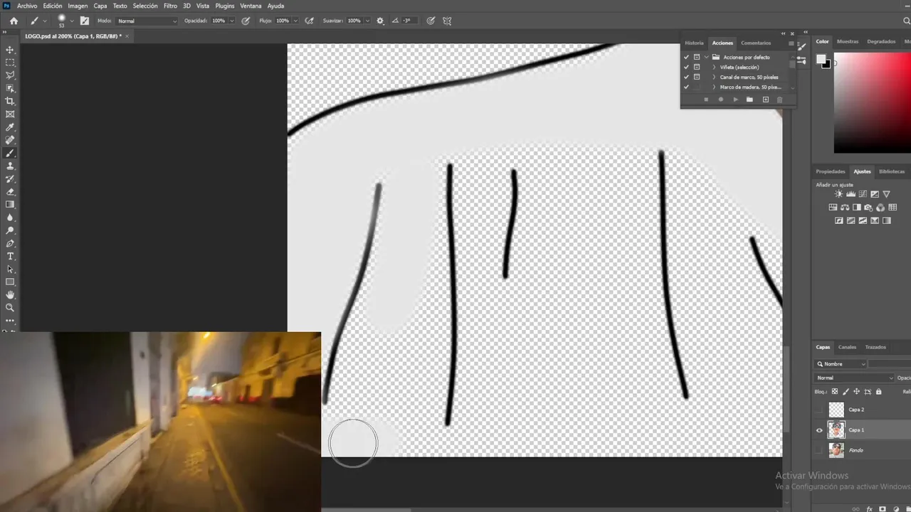Open smoothing options gear
911x512 pixels.
click(x=380, y=21)
